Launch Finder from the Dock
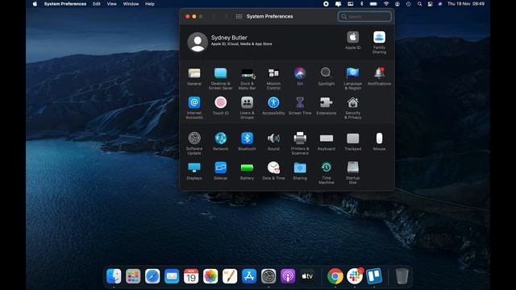Viewport: 516px width, 290px height. pos(114,276)
